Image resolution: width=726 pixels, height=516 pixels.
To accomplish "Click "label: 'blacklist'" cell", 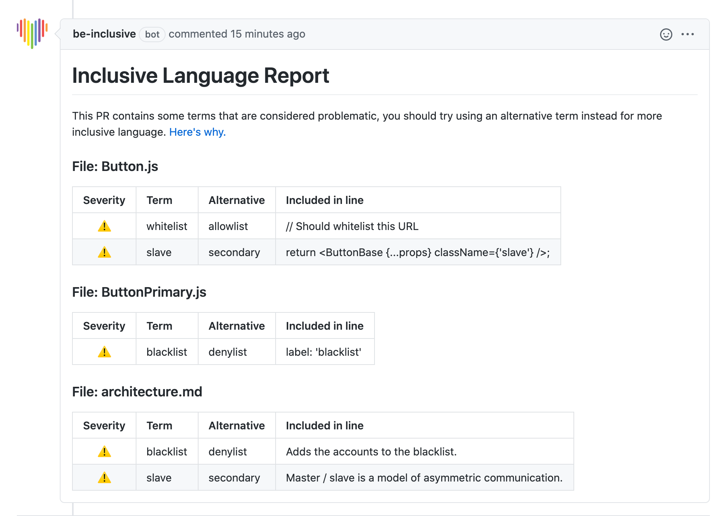I will 325,352.
